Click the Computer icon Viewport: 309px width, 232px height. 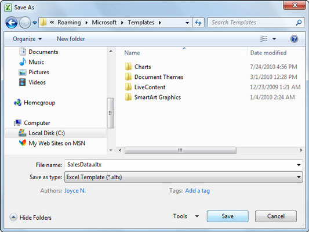pos(17,123)
